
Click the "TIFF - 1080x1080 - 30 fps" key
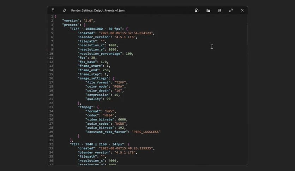(96, 29)
